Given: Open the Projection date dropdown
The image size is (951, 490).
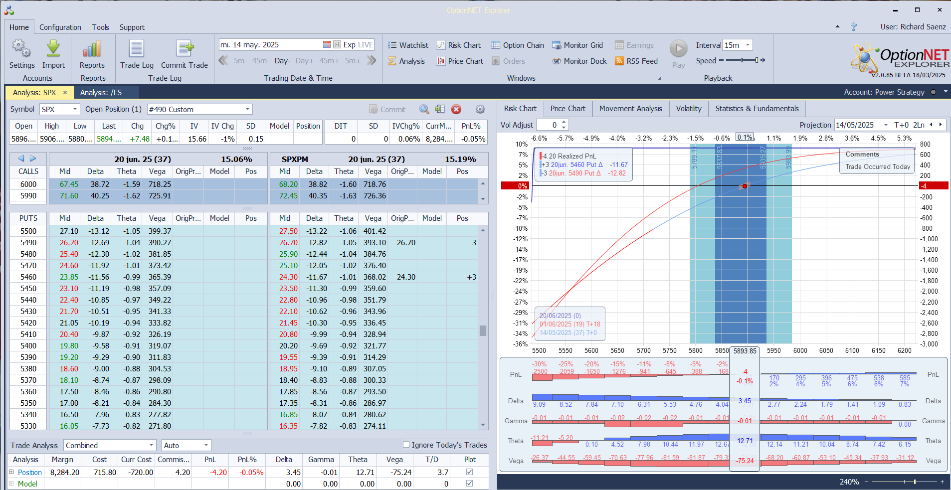Looking at the screenshot, I should point(886,125).
